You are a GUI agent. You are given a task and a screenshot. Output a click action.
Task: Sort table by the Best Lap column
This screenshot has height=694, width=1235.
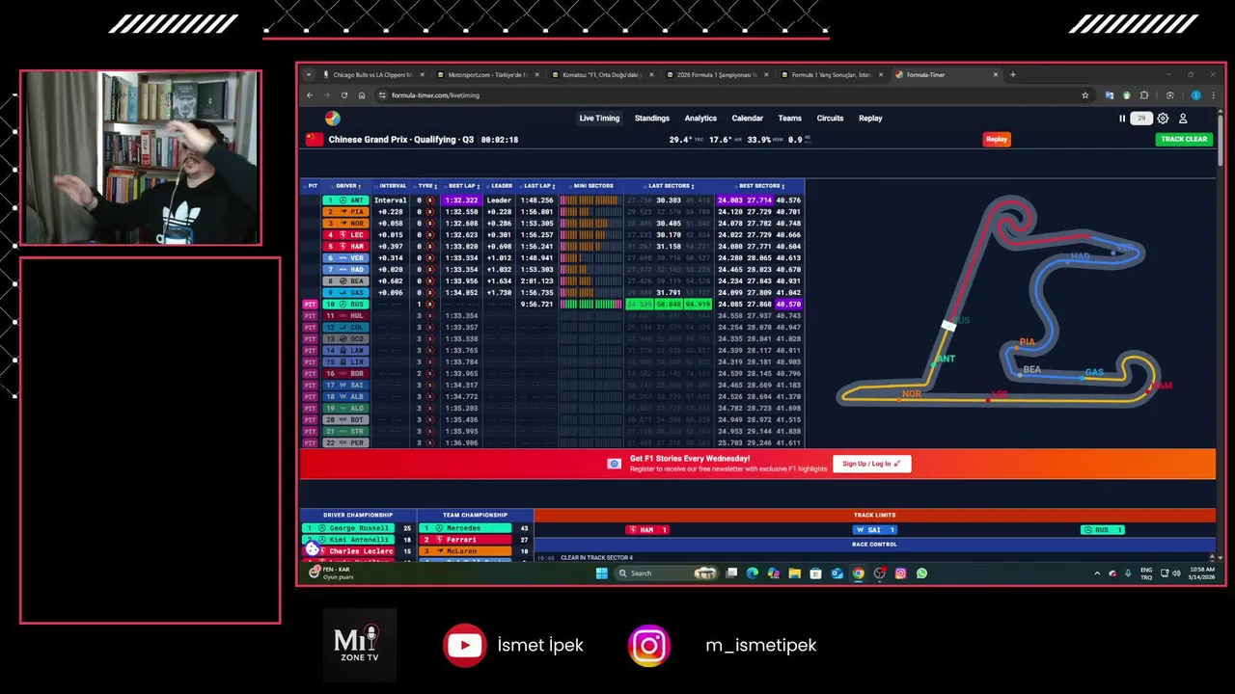coord(462,186)
